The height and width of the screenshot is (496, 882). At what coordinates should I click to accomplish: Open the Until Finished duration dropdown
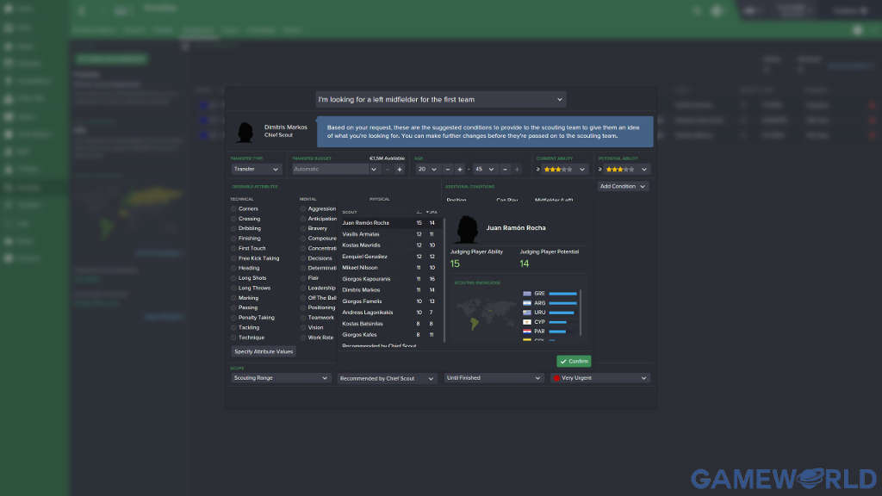(494, 379)
